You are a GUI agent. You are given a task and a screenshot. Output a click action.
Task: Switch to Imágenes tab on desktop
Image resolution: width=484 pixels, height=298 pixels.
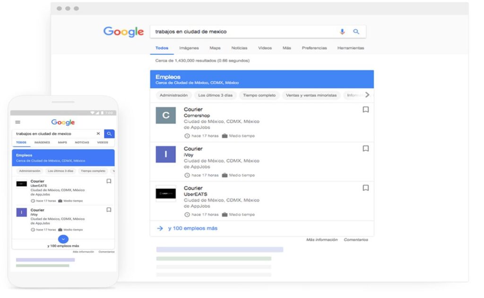(189, 48)
